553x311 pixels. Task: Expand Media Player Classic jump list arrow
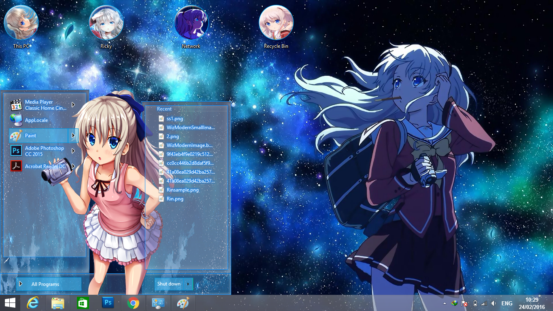tap(73, 105)
